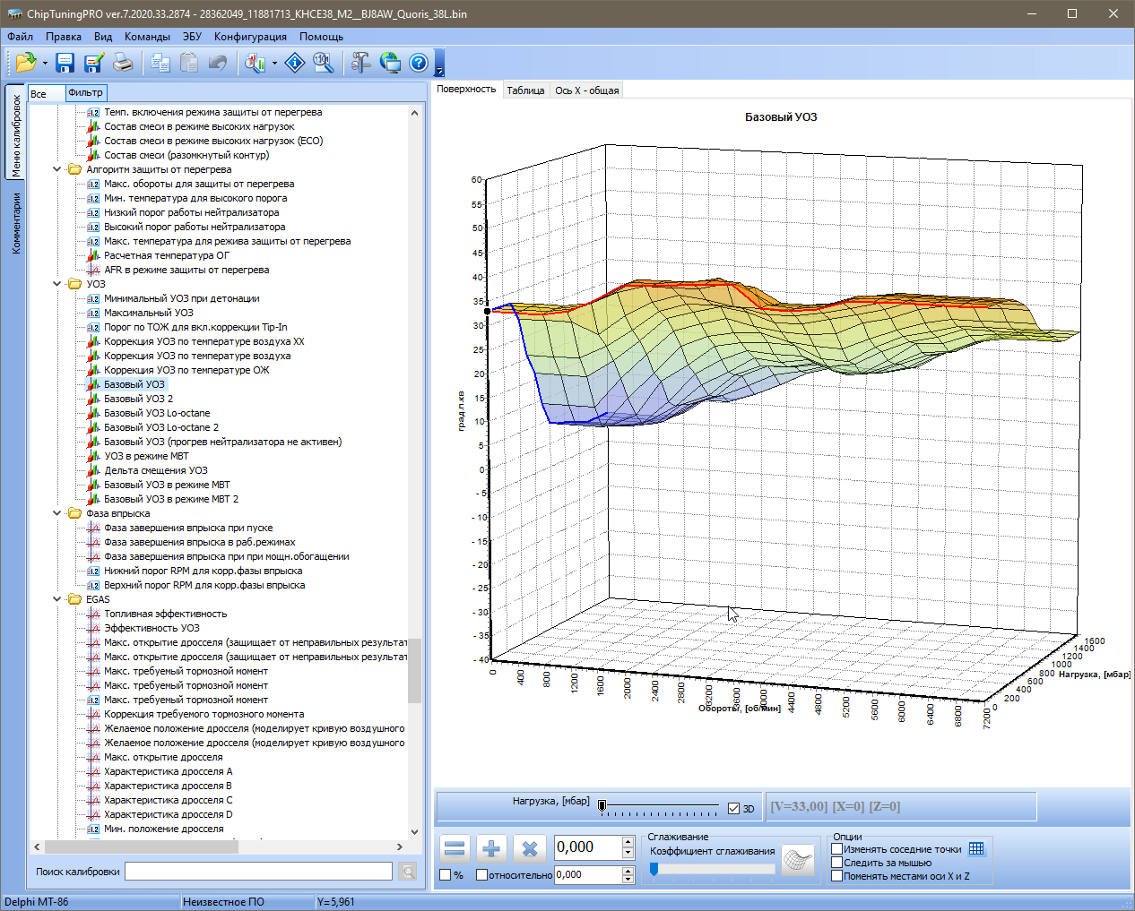The height and width of the screenshot is (911, 1135).
Task: Collapse the 'Фаза впрыска' tree folder
Action: click(x=57, y=513)
